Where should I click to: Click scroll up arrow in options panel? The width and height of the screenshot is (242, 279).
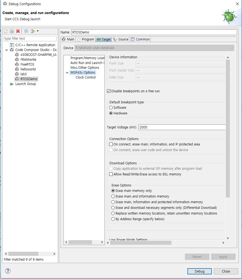pyautogui.click(x=228, y=57)
